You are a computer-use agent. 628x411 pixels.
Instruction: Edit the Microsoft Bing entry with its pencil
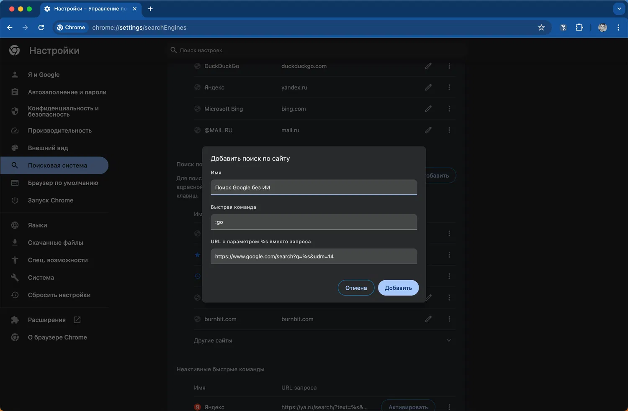[428, 109]
